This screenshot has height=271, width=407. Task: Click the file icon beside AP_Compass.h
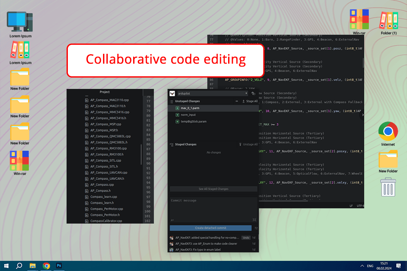pyautogui.click(x=86, y=191)
